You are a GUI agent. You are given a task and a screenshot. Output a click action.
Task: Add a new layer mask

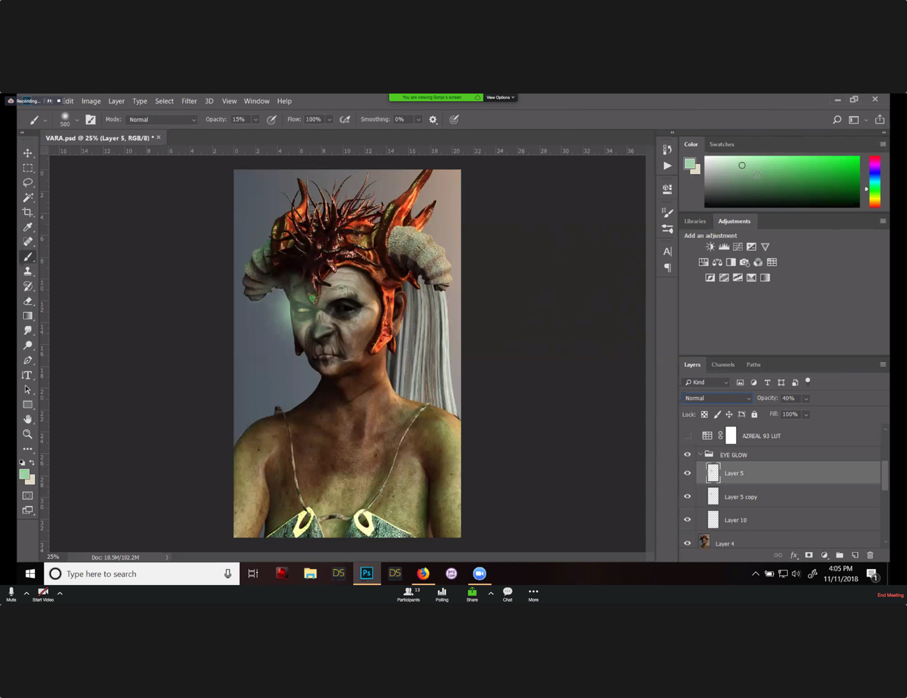809,555
